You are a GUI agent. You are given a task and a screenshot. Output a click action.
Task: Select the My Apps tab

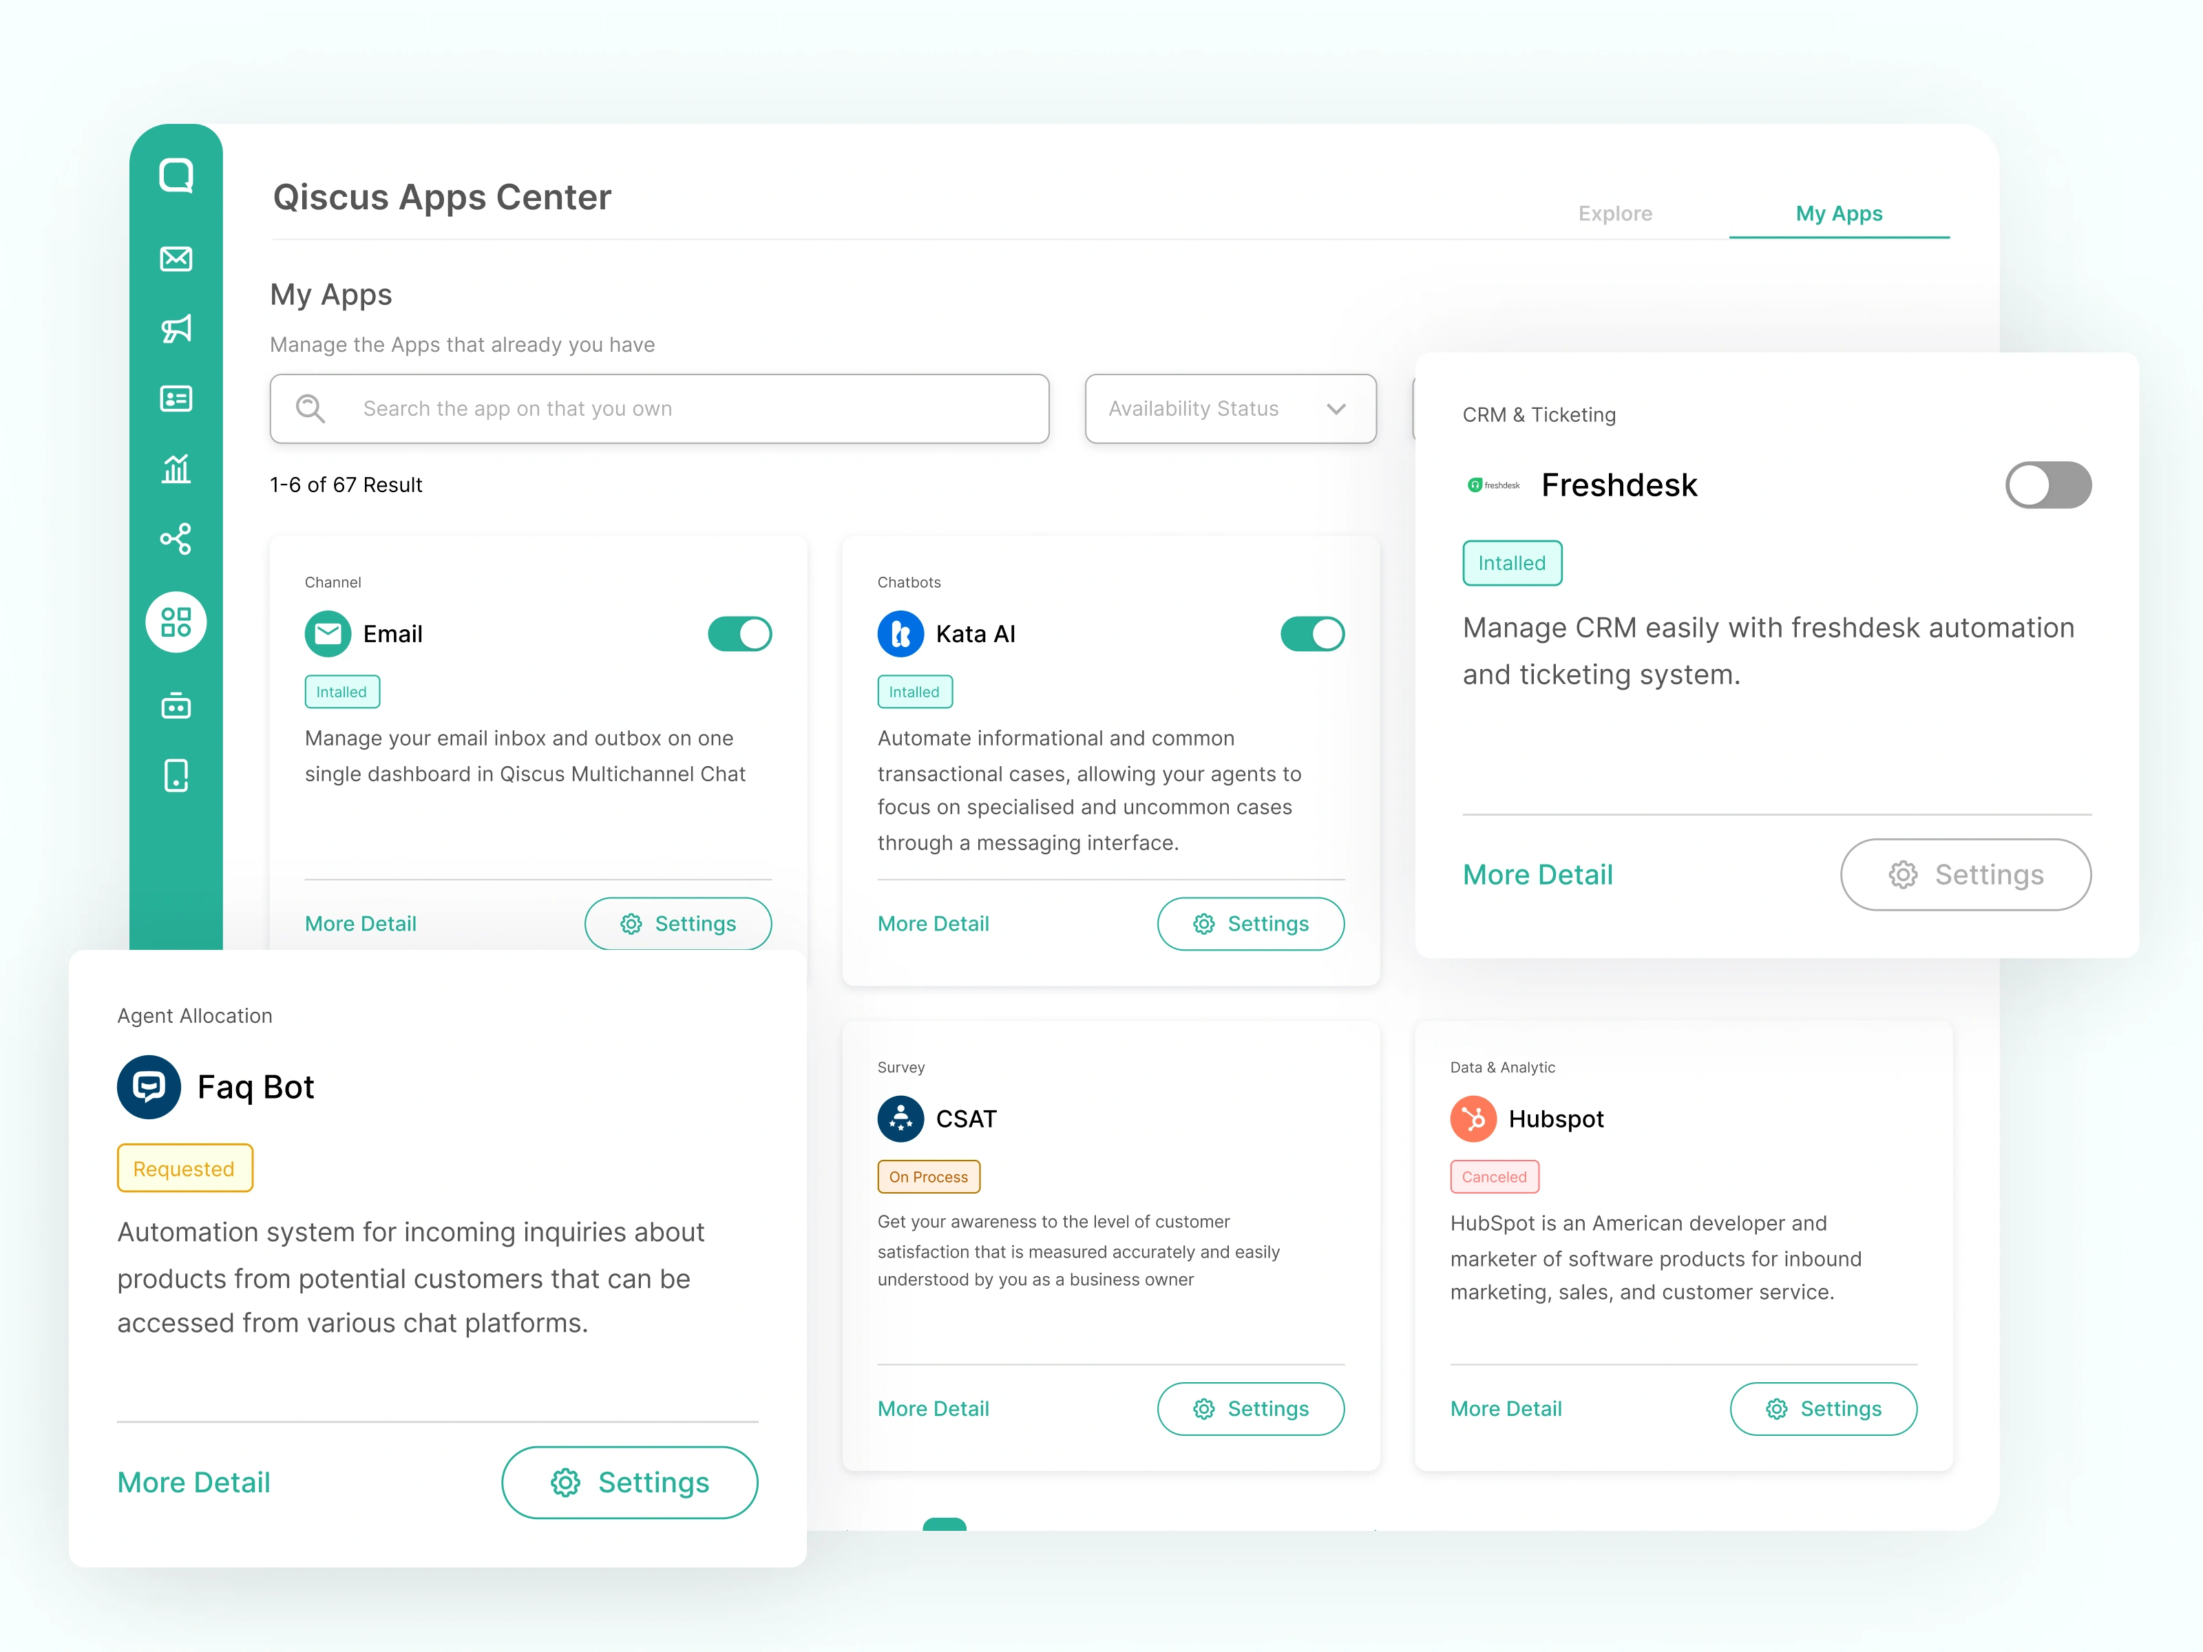(1840, 212)
